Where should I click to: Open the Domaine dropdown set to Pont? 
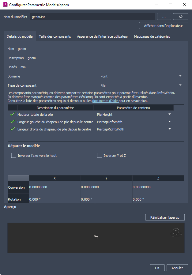[x=180, y=76]
